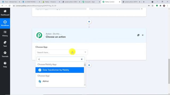This screenshot has height=95, width=170.
Task: Open the browser extensions puzzle icon
Action: [x=160, y=6]
